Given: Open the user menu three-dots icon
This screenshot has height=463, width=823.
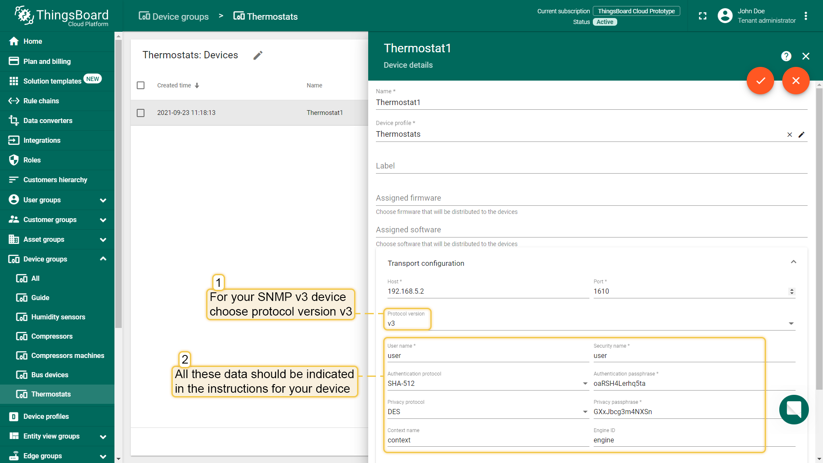Looking at the screenshot, I should point(806,16).
